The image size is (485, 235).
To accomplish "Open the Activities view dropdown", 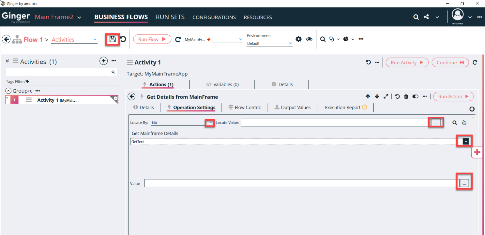I will (95, 39).
